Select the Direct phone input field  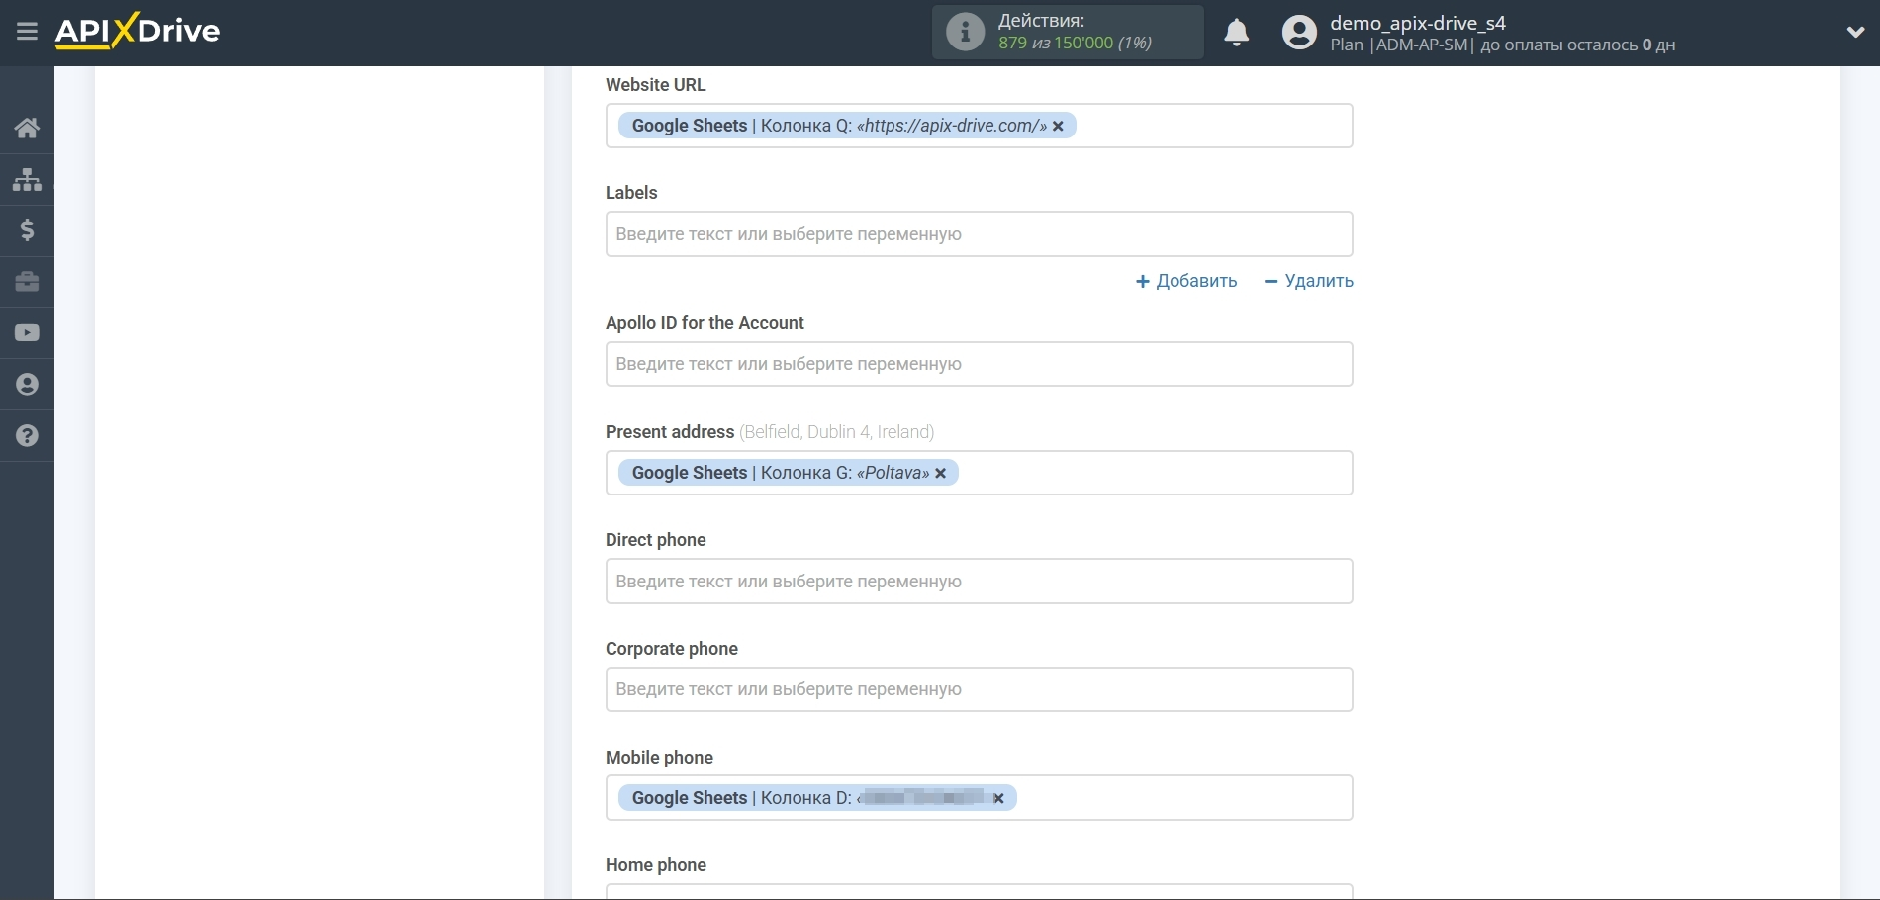(x=978, y=582)
